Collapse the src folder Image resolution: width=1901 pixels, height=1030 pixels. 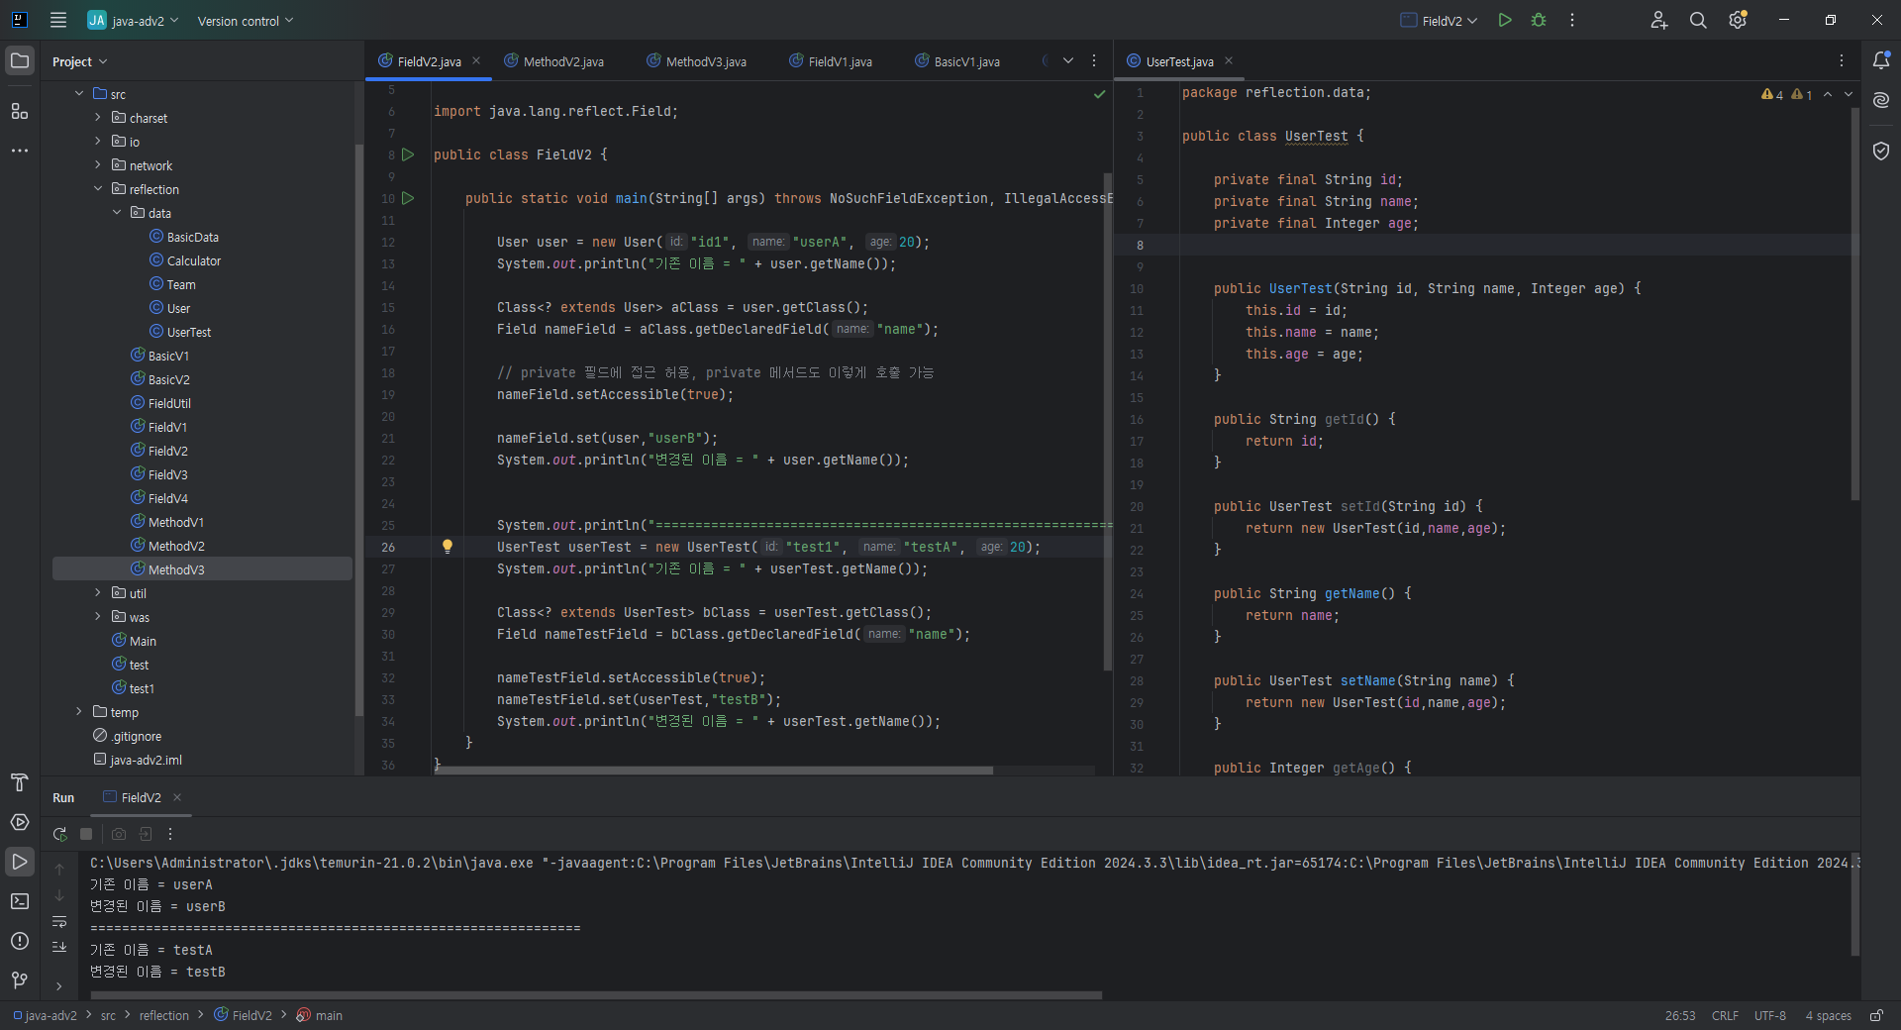coord(79,93)
